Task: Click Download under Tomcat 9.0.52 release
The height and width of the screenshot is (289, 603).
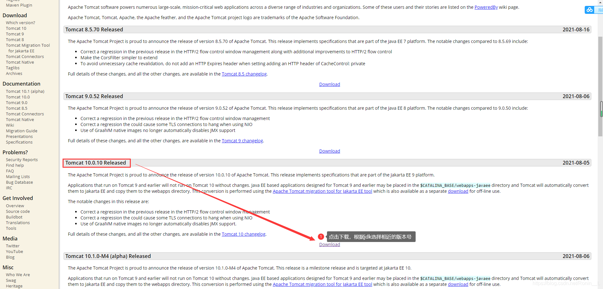Action: pos(329,151)
